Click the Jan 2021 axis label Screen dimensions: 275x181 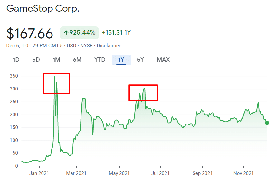click(x=39, y=173)
